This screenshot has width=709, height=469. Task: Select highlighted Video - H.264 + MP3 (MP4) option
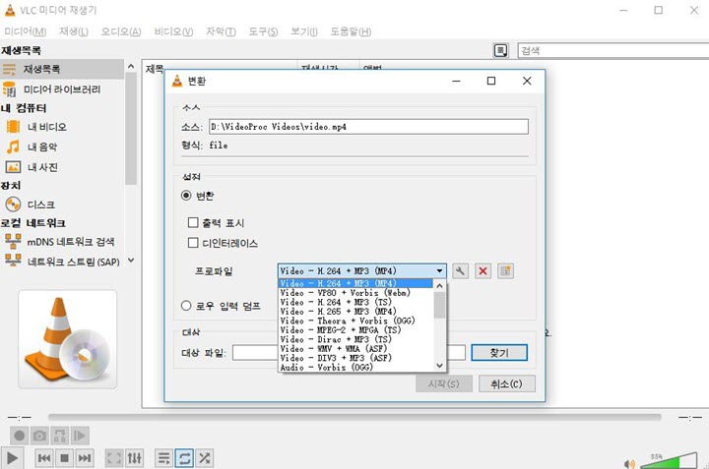[x=355, y=283]
